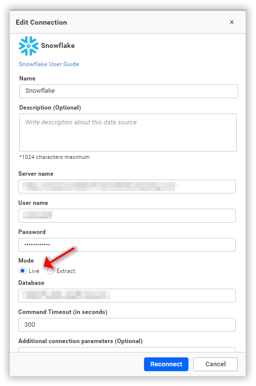
Task: Focus the Database input field
Action: pos(127,296)
